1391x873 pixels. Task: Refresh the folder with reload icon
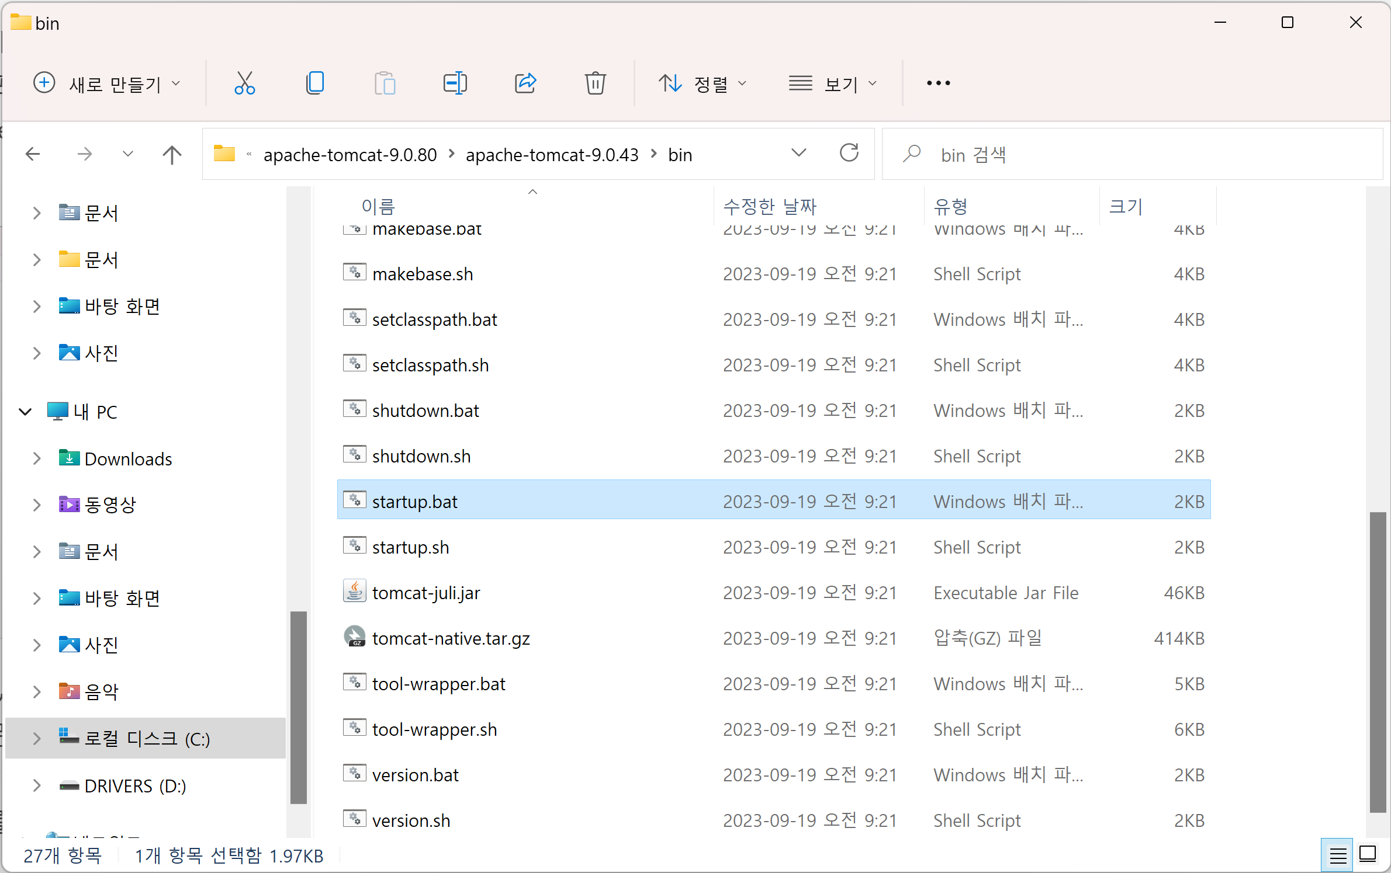click(x=849, y=154)
